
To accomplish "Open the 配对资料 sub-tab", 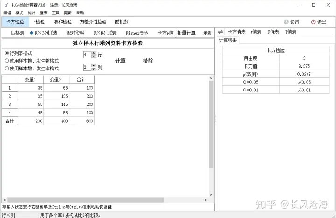I will coord(76,33).
